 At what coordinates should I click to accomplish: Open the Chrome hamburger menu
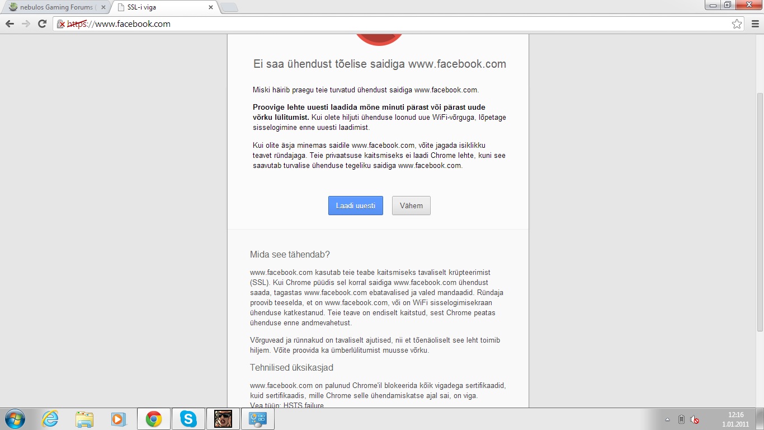755,24
